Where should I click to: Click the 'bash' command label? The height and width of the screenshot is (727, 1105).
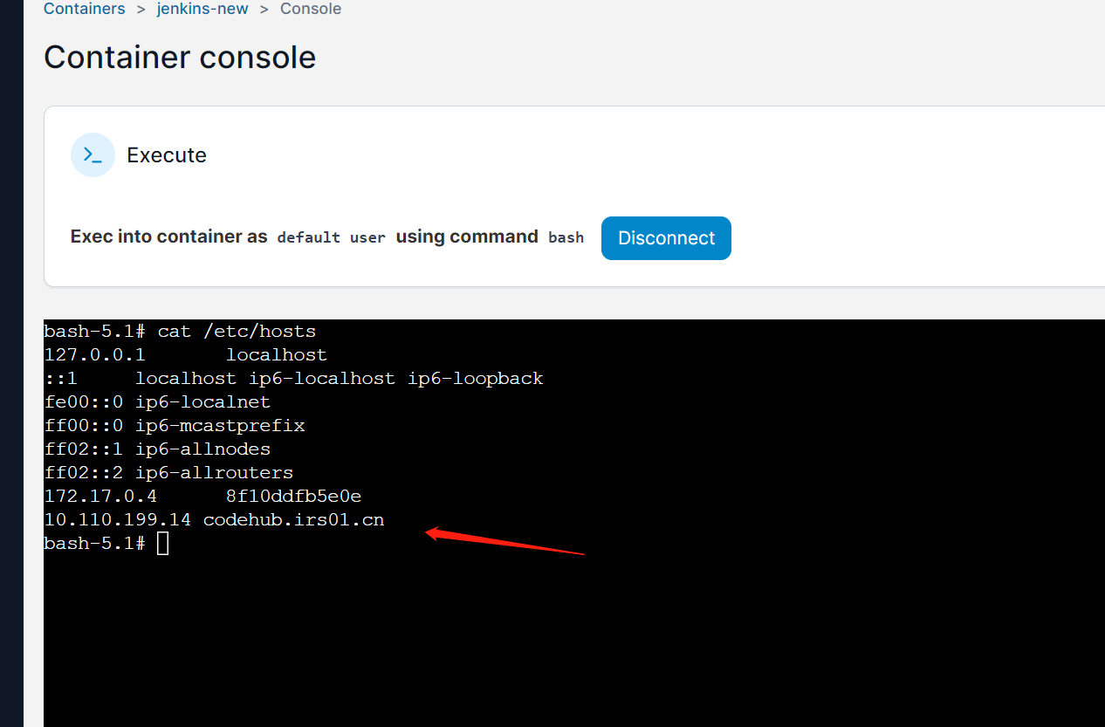click(x=566, y=237)
